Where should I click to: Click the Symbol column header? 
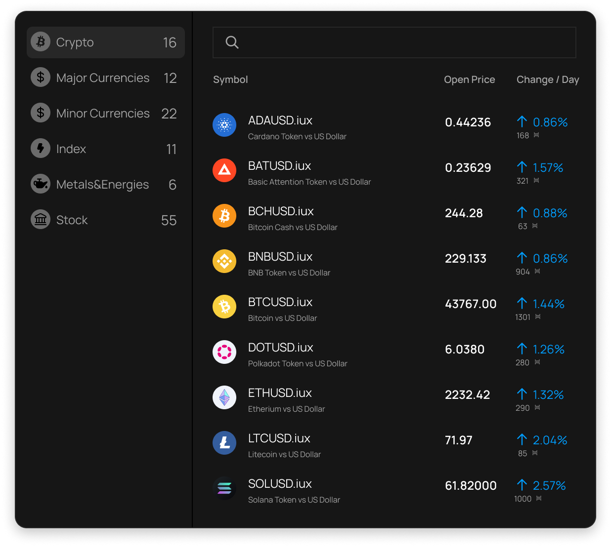[x=230, y=79]
